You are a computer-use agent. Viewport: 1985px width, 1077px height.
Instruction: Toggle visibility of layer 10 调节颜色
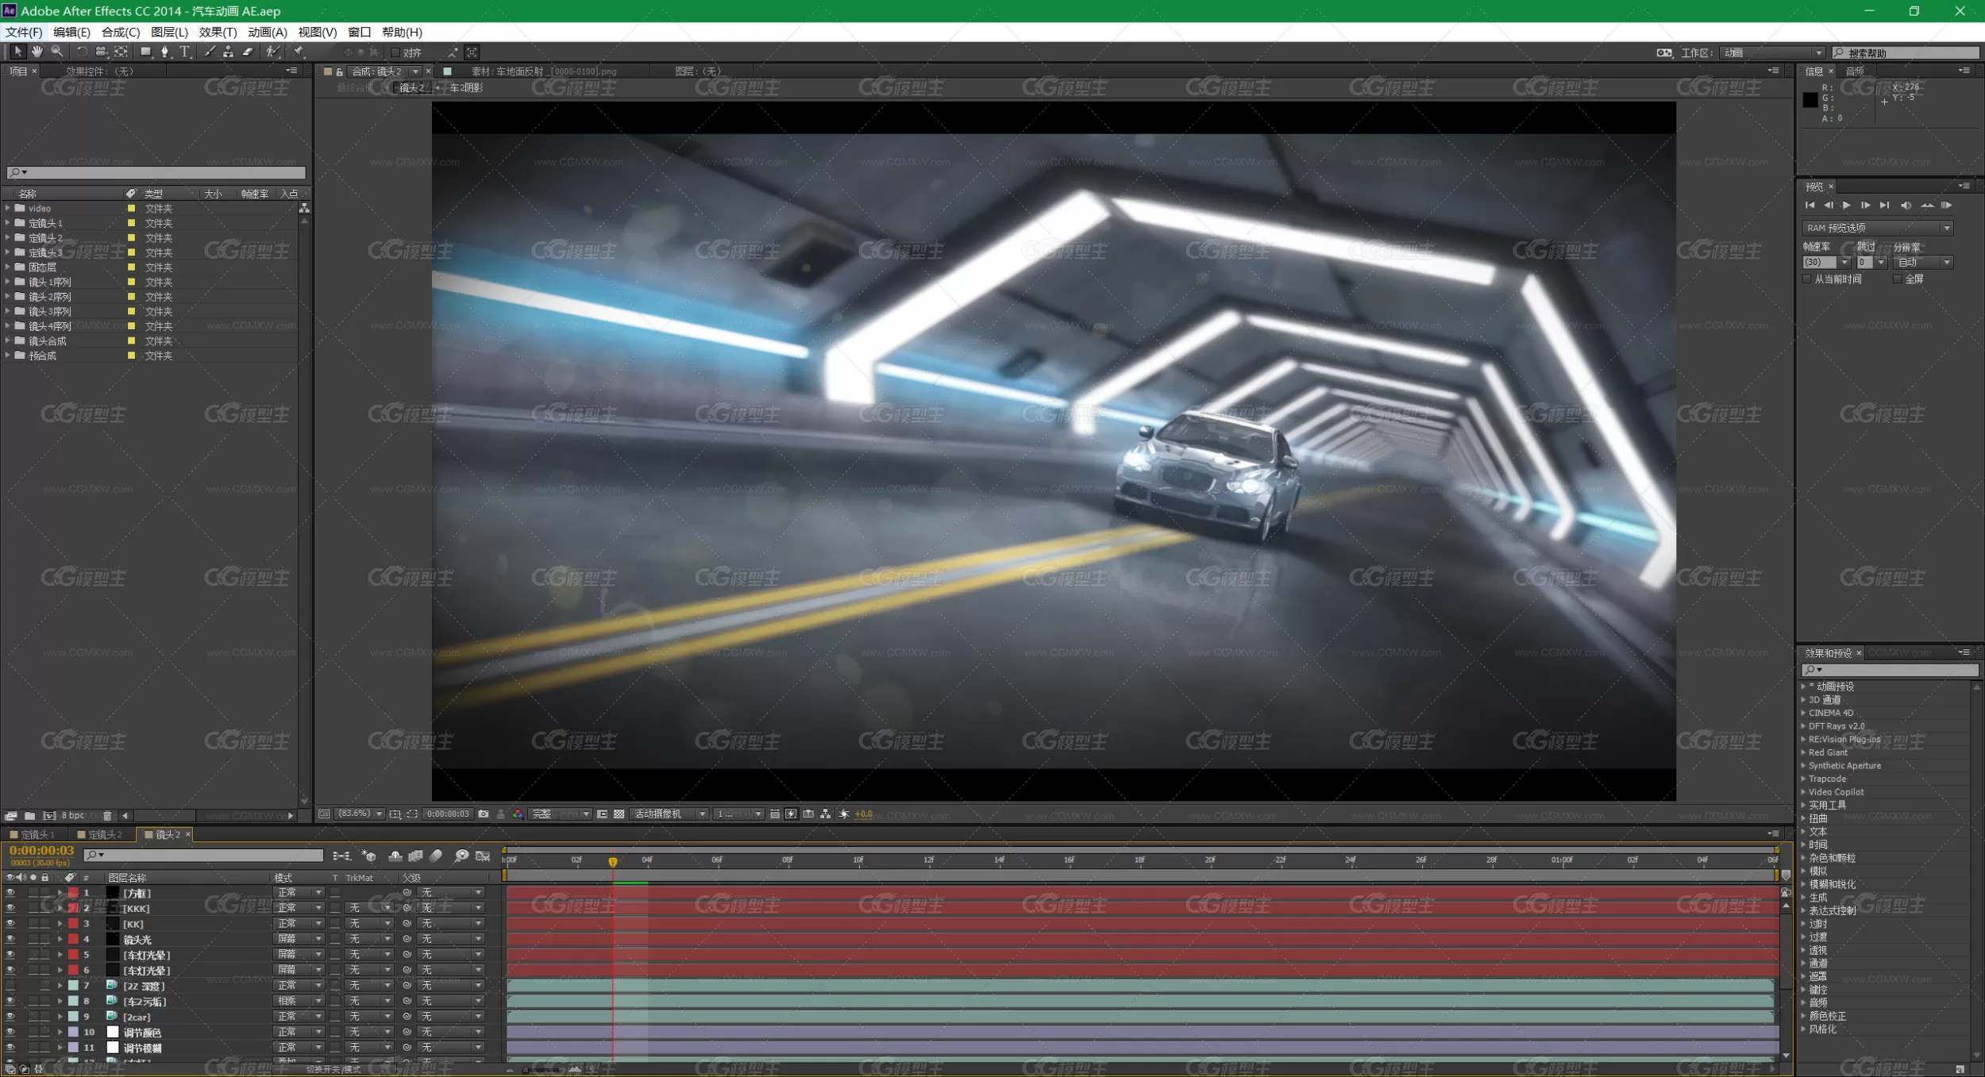coord(10,1032)
